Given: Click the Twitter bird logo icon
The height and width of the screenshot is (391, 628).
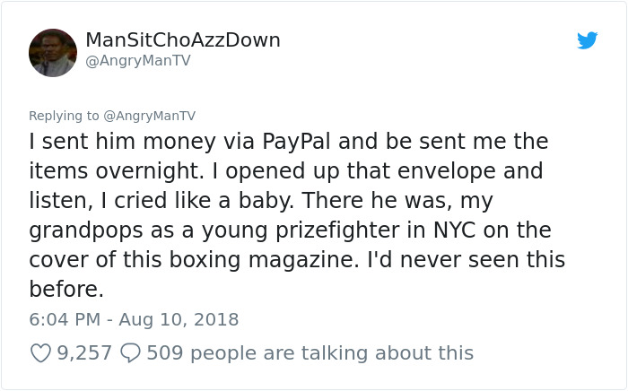Looking at the screenshot, I should (x=588, y=40).
